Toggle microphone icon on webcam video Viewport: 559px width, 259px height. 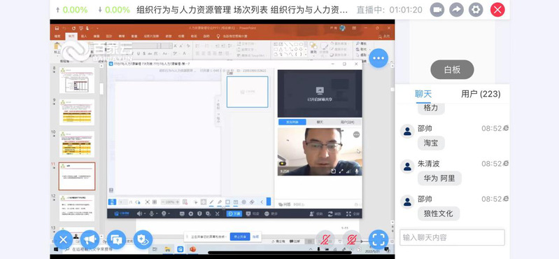357,171
